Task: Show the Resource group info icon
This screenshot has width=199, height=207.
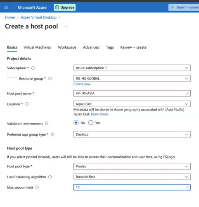Action: tap(50, 78)
